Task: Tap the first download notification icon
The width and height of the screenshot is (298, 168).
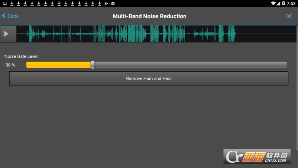Action: [x=12, y=4]
